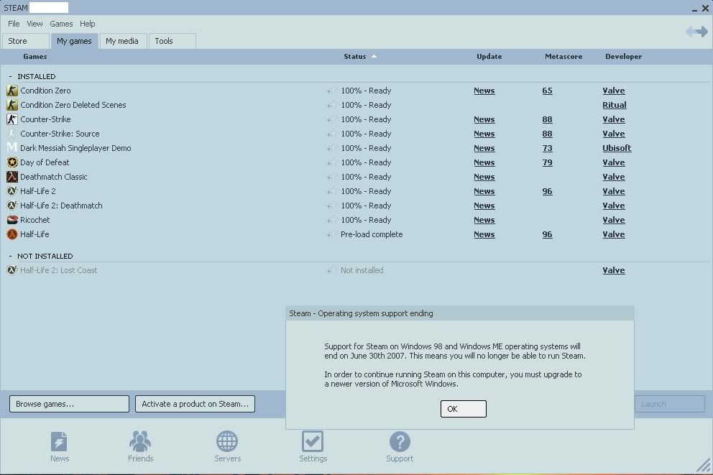Select the Dark Messiah Singleplayer Demo icon
The height and width of the screenshot is (475, 713).
click(x=12, y=148)
